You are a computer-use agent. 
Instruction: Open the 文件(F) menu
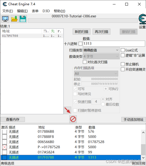point(7,11)
